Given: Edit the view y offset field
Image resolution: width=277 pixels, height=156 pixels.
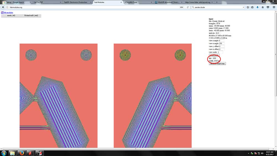Looking at the screenshot, I should click(222, 46).
